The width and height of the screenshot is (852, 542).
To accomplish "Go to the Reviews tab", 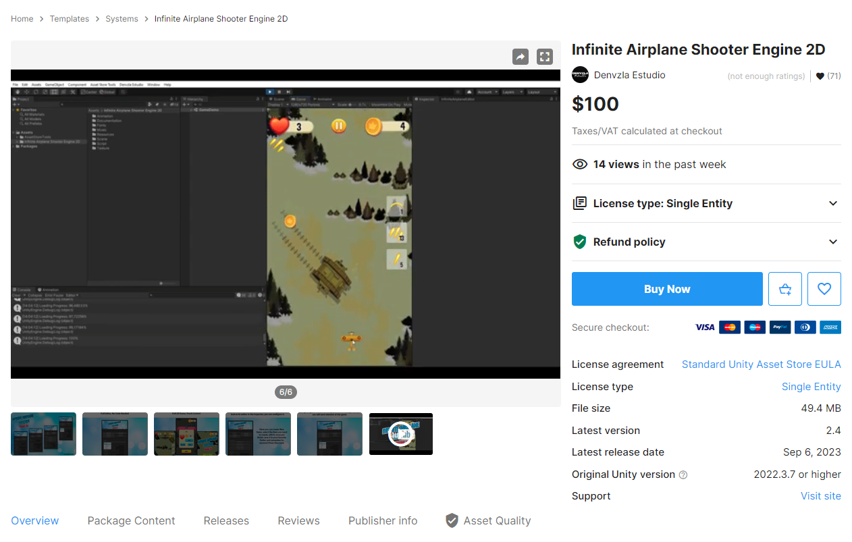I will point(298,520).
